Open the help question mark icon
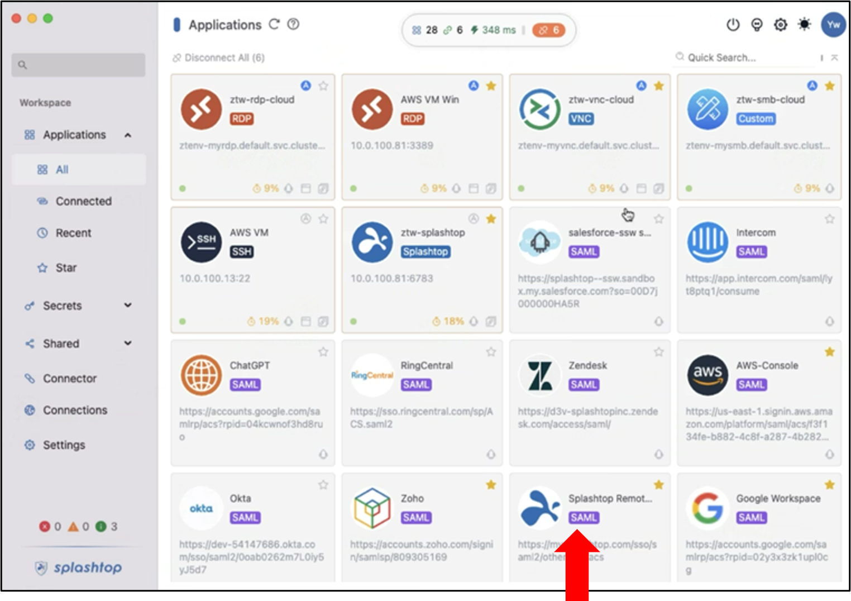 293,25
